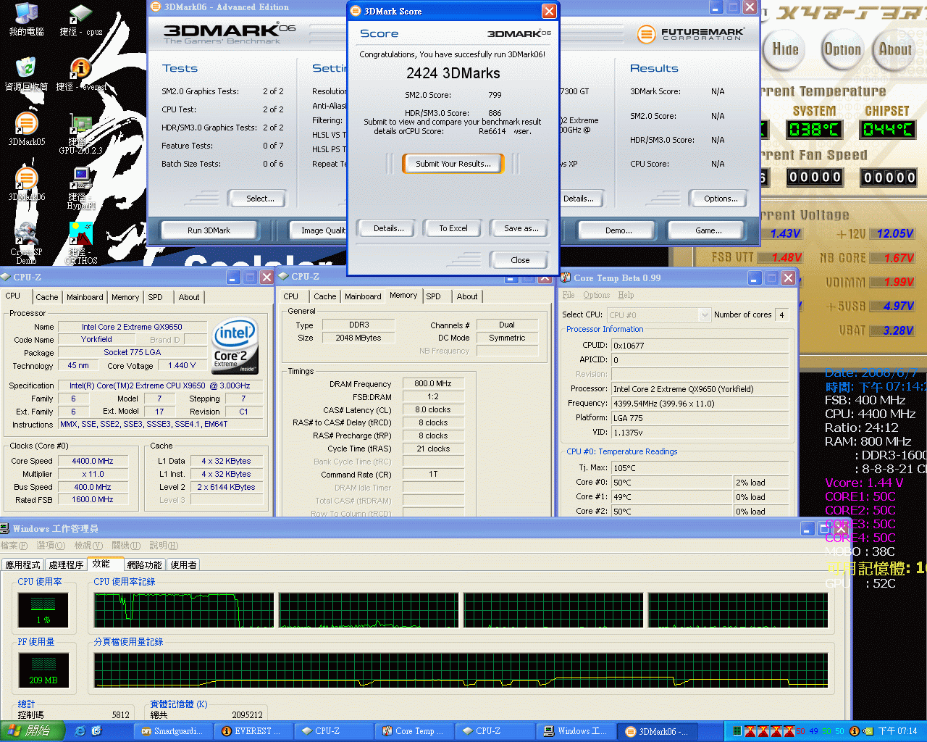Screen dimensions: 927x742
Task: Open the Help menu in Core Temp
Action: [626, 295]
